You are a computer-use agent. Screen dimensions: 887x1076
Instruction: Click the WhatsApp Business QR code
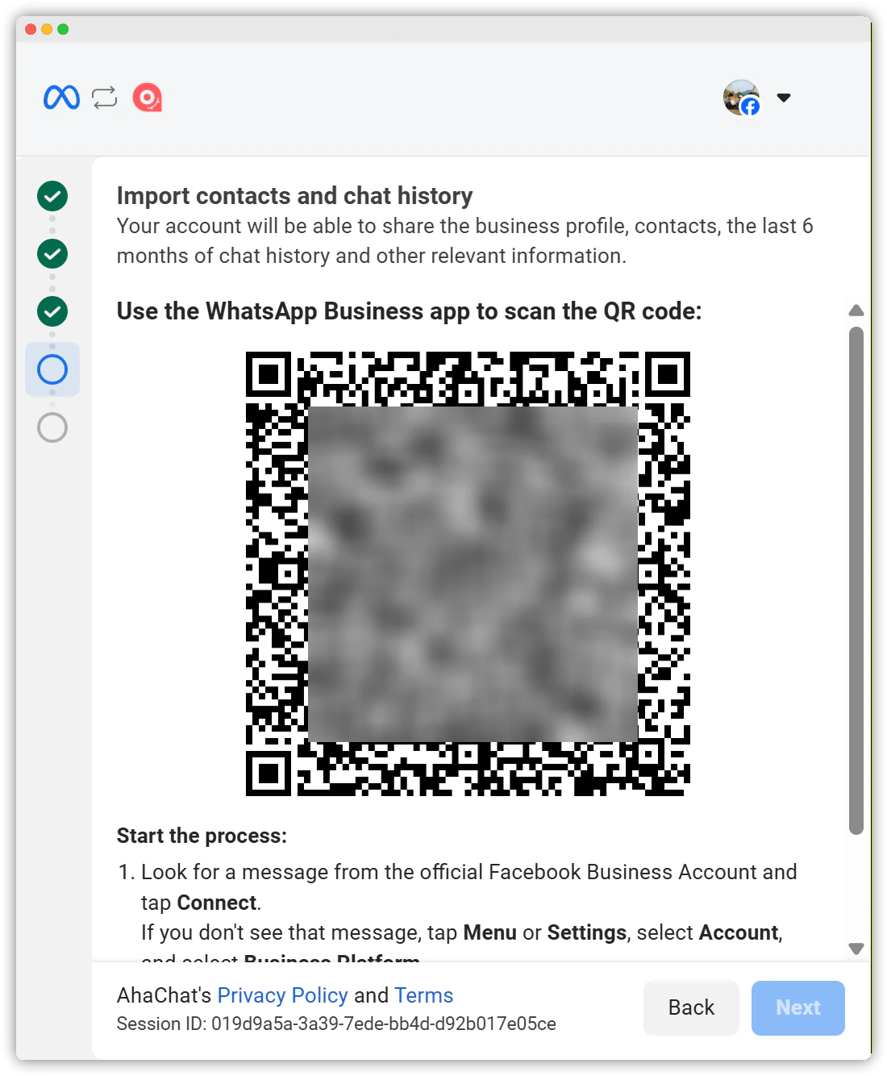point(468,573)
